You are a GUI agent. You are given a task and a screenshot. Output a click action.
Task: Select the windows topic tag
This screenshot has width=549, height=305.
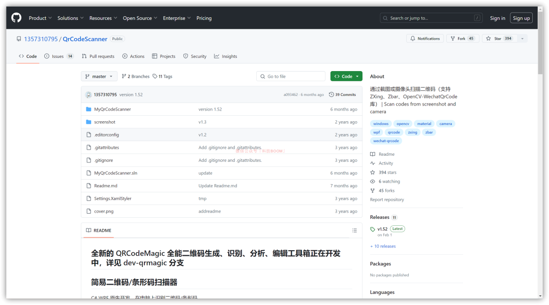381,124
